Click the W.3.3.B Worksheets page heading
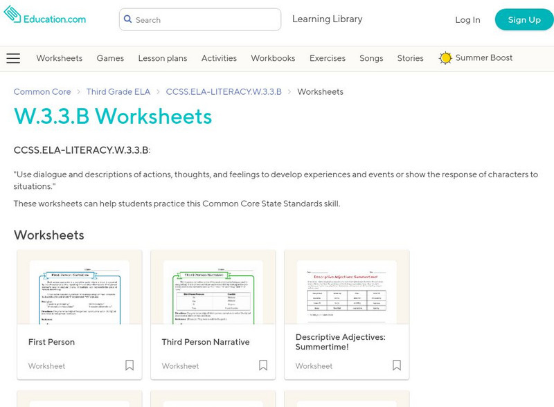Screen dimensions: 554x407 coord(113,116)
